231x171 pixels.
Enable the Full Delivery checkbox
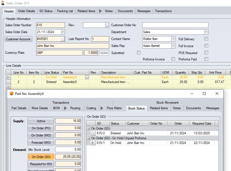206,39
